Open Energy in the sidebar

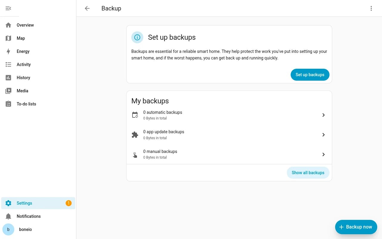pyautogui.click(x=38, y=51)
